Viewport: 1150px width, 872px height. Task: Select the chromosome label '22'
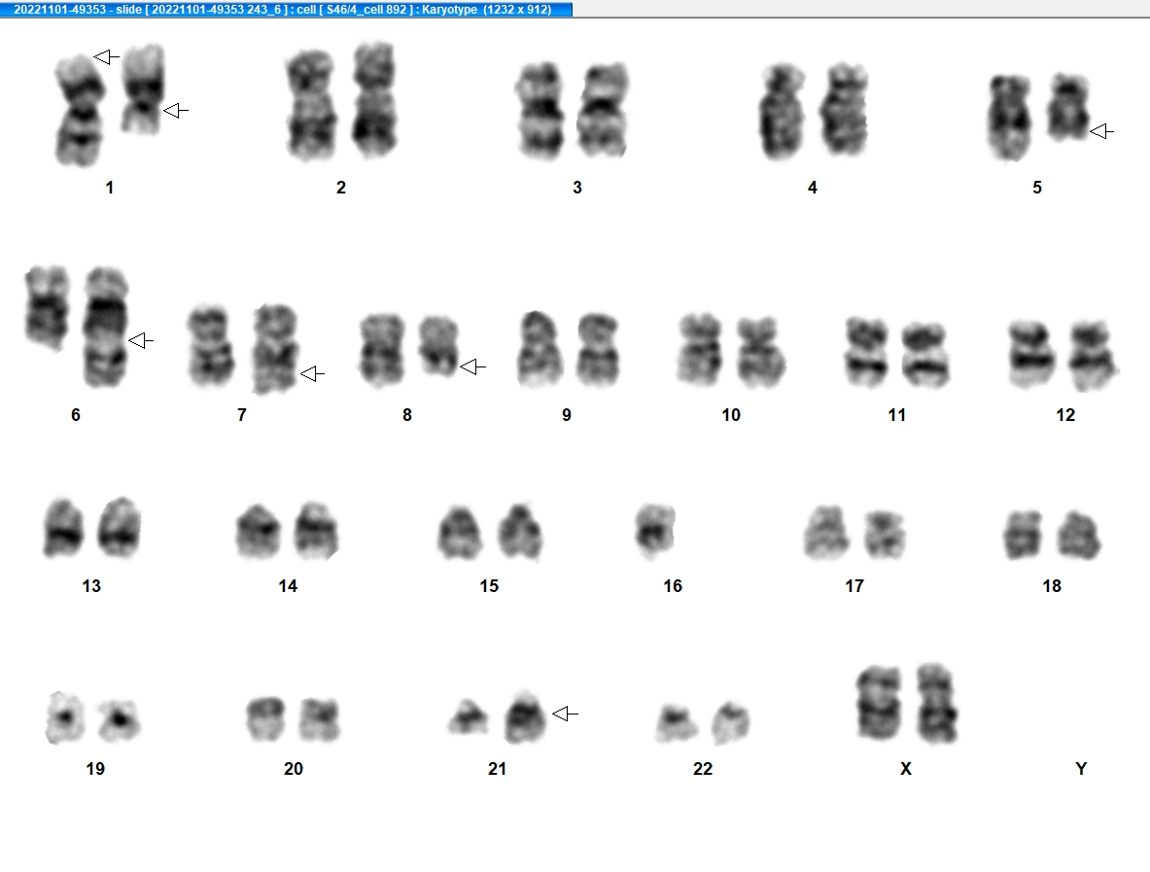(x=703, y=769)
